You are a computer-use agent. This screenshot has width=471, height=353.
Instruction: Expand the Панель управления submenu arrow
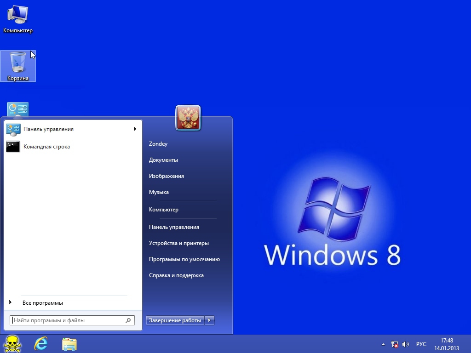(x=135, y=129)
